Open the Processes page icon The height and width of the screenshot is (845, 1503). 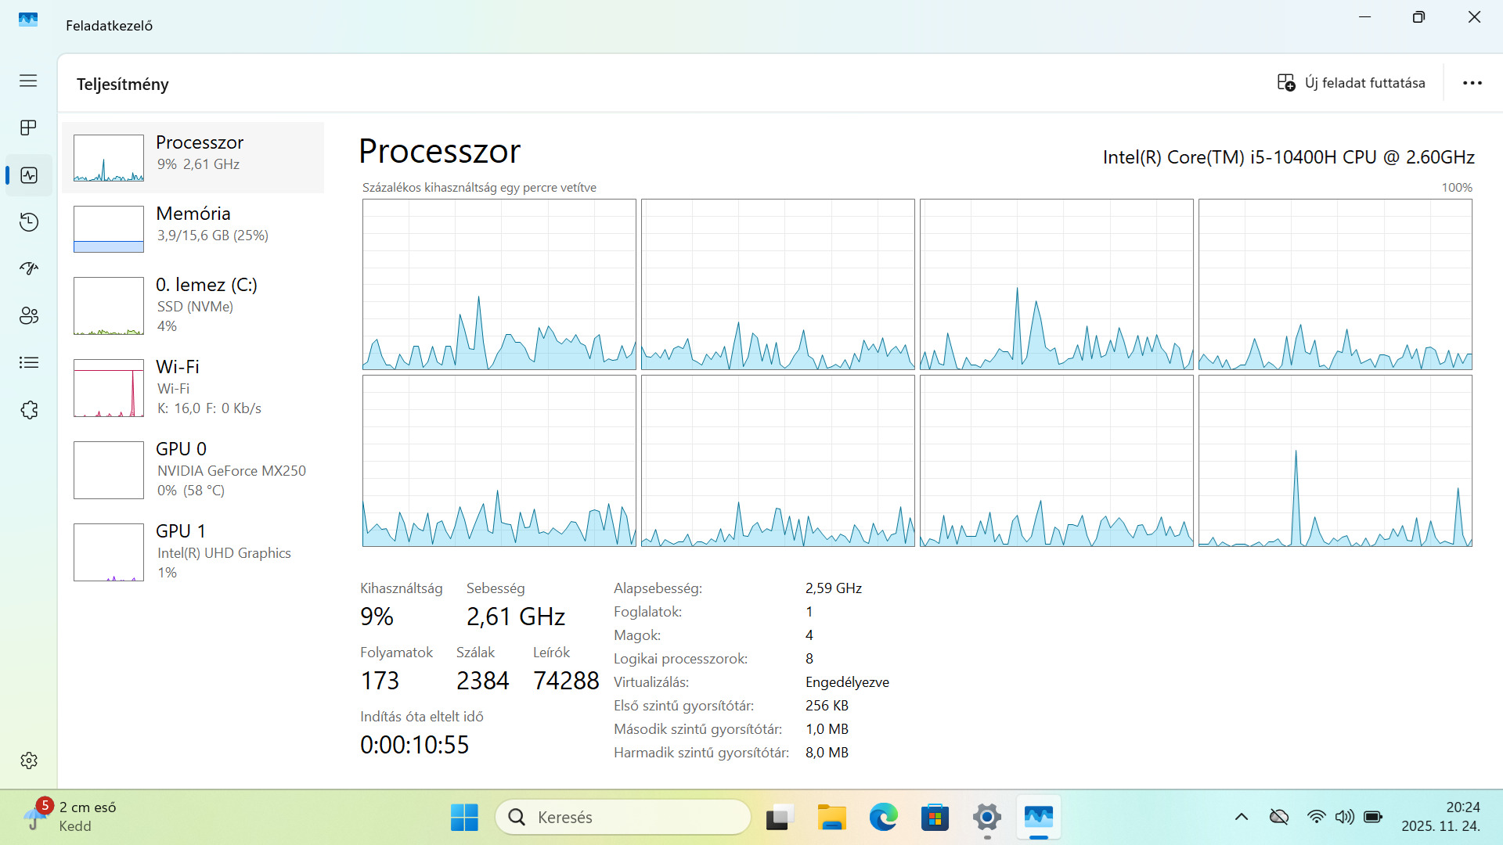[x=28, y=128]
